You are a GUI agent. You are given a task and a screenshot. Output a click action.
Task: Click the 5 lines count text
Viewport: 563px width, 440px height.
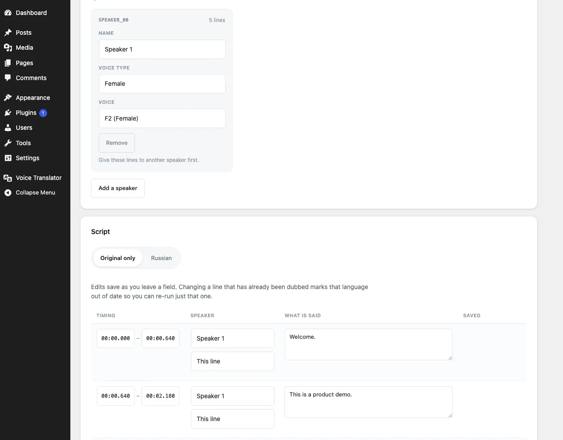coord(217,20)
